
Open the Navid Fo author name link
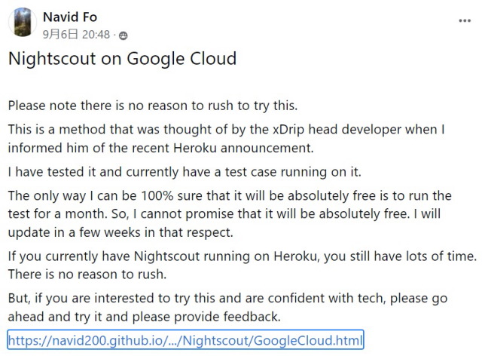coord(69,15)
